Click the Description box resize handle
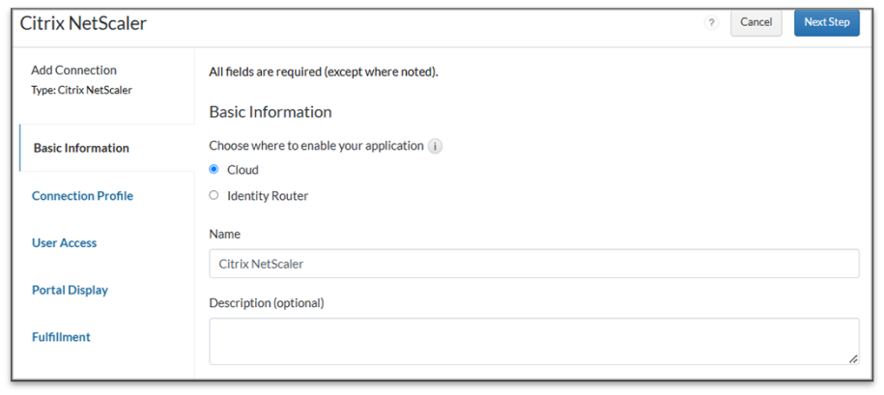Image resolution: width=884 pixels, height=395 pixels. (x=853, y=359)
